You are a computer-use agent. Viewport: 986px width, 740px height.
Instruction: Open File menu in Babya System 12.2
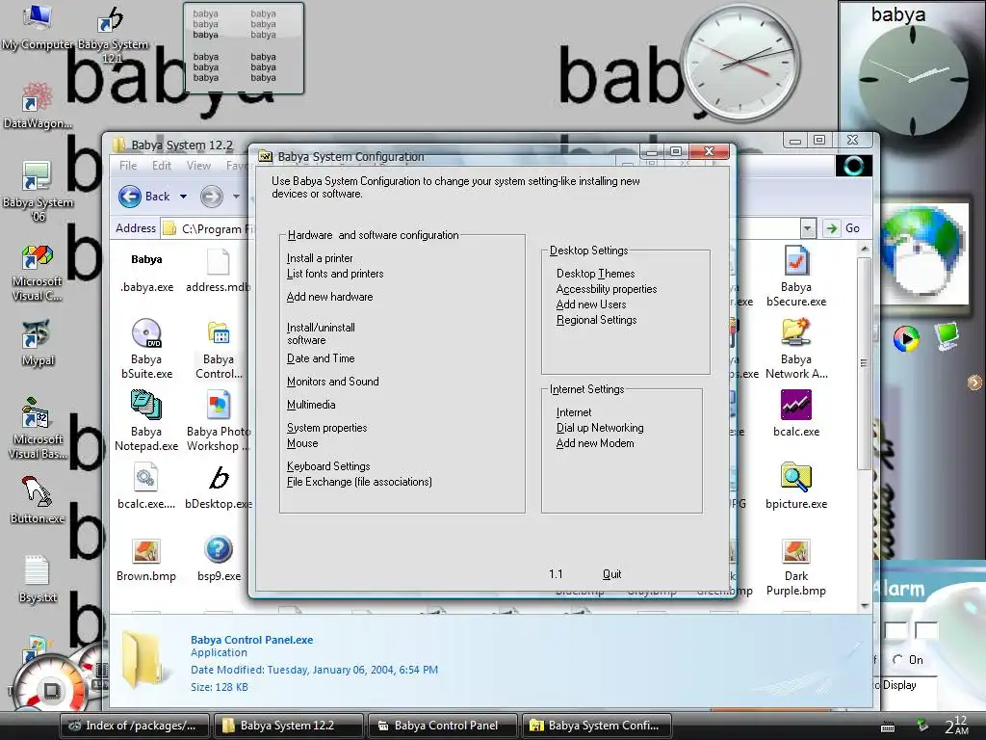pyautogui.click(x=128, y=166)
